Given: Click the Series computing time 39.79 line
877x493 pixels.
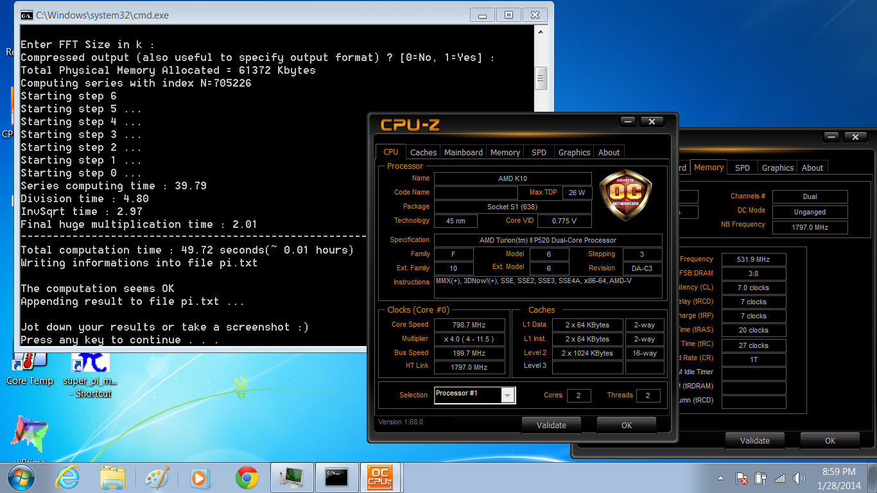Looking at the screenshot, I should point(114,186).
